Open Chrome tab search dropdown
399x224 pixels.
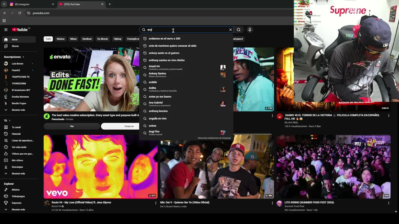tap(4, 4)
